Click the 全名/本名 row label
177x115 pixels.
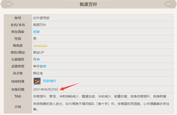18,25
